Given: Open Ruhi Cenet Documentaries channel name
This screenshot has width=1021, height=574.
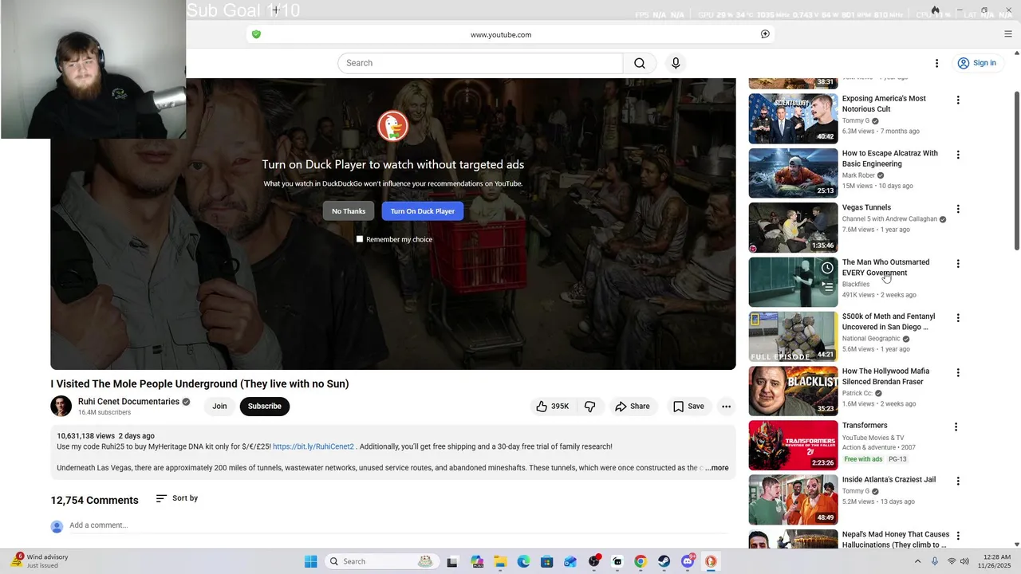Looking at the screenshot, I should tap(128, 402).
